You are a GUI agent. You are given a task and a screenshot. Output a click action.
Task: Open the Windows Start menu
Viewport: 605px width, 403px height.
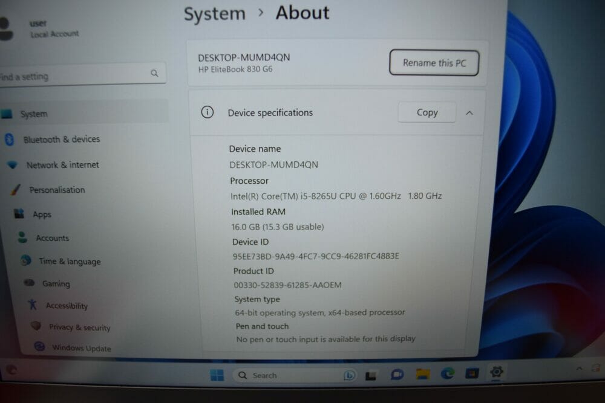pos(217,375)
